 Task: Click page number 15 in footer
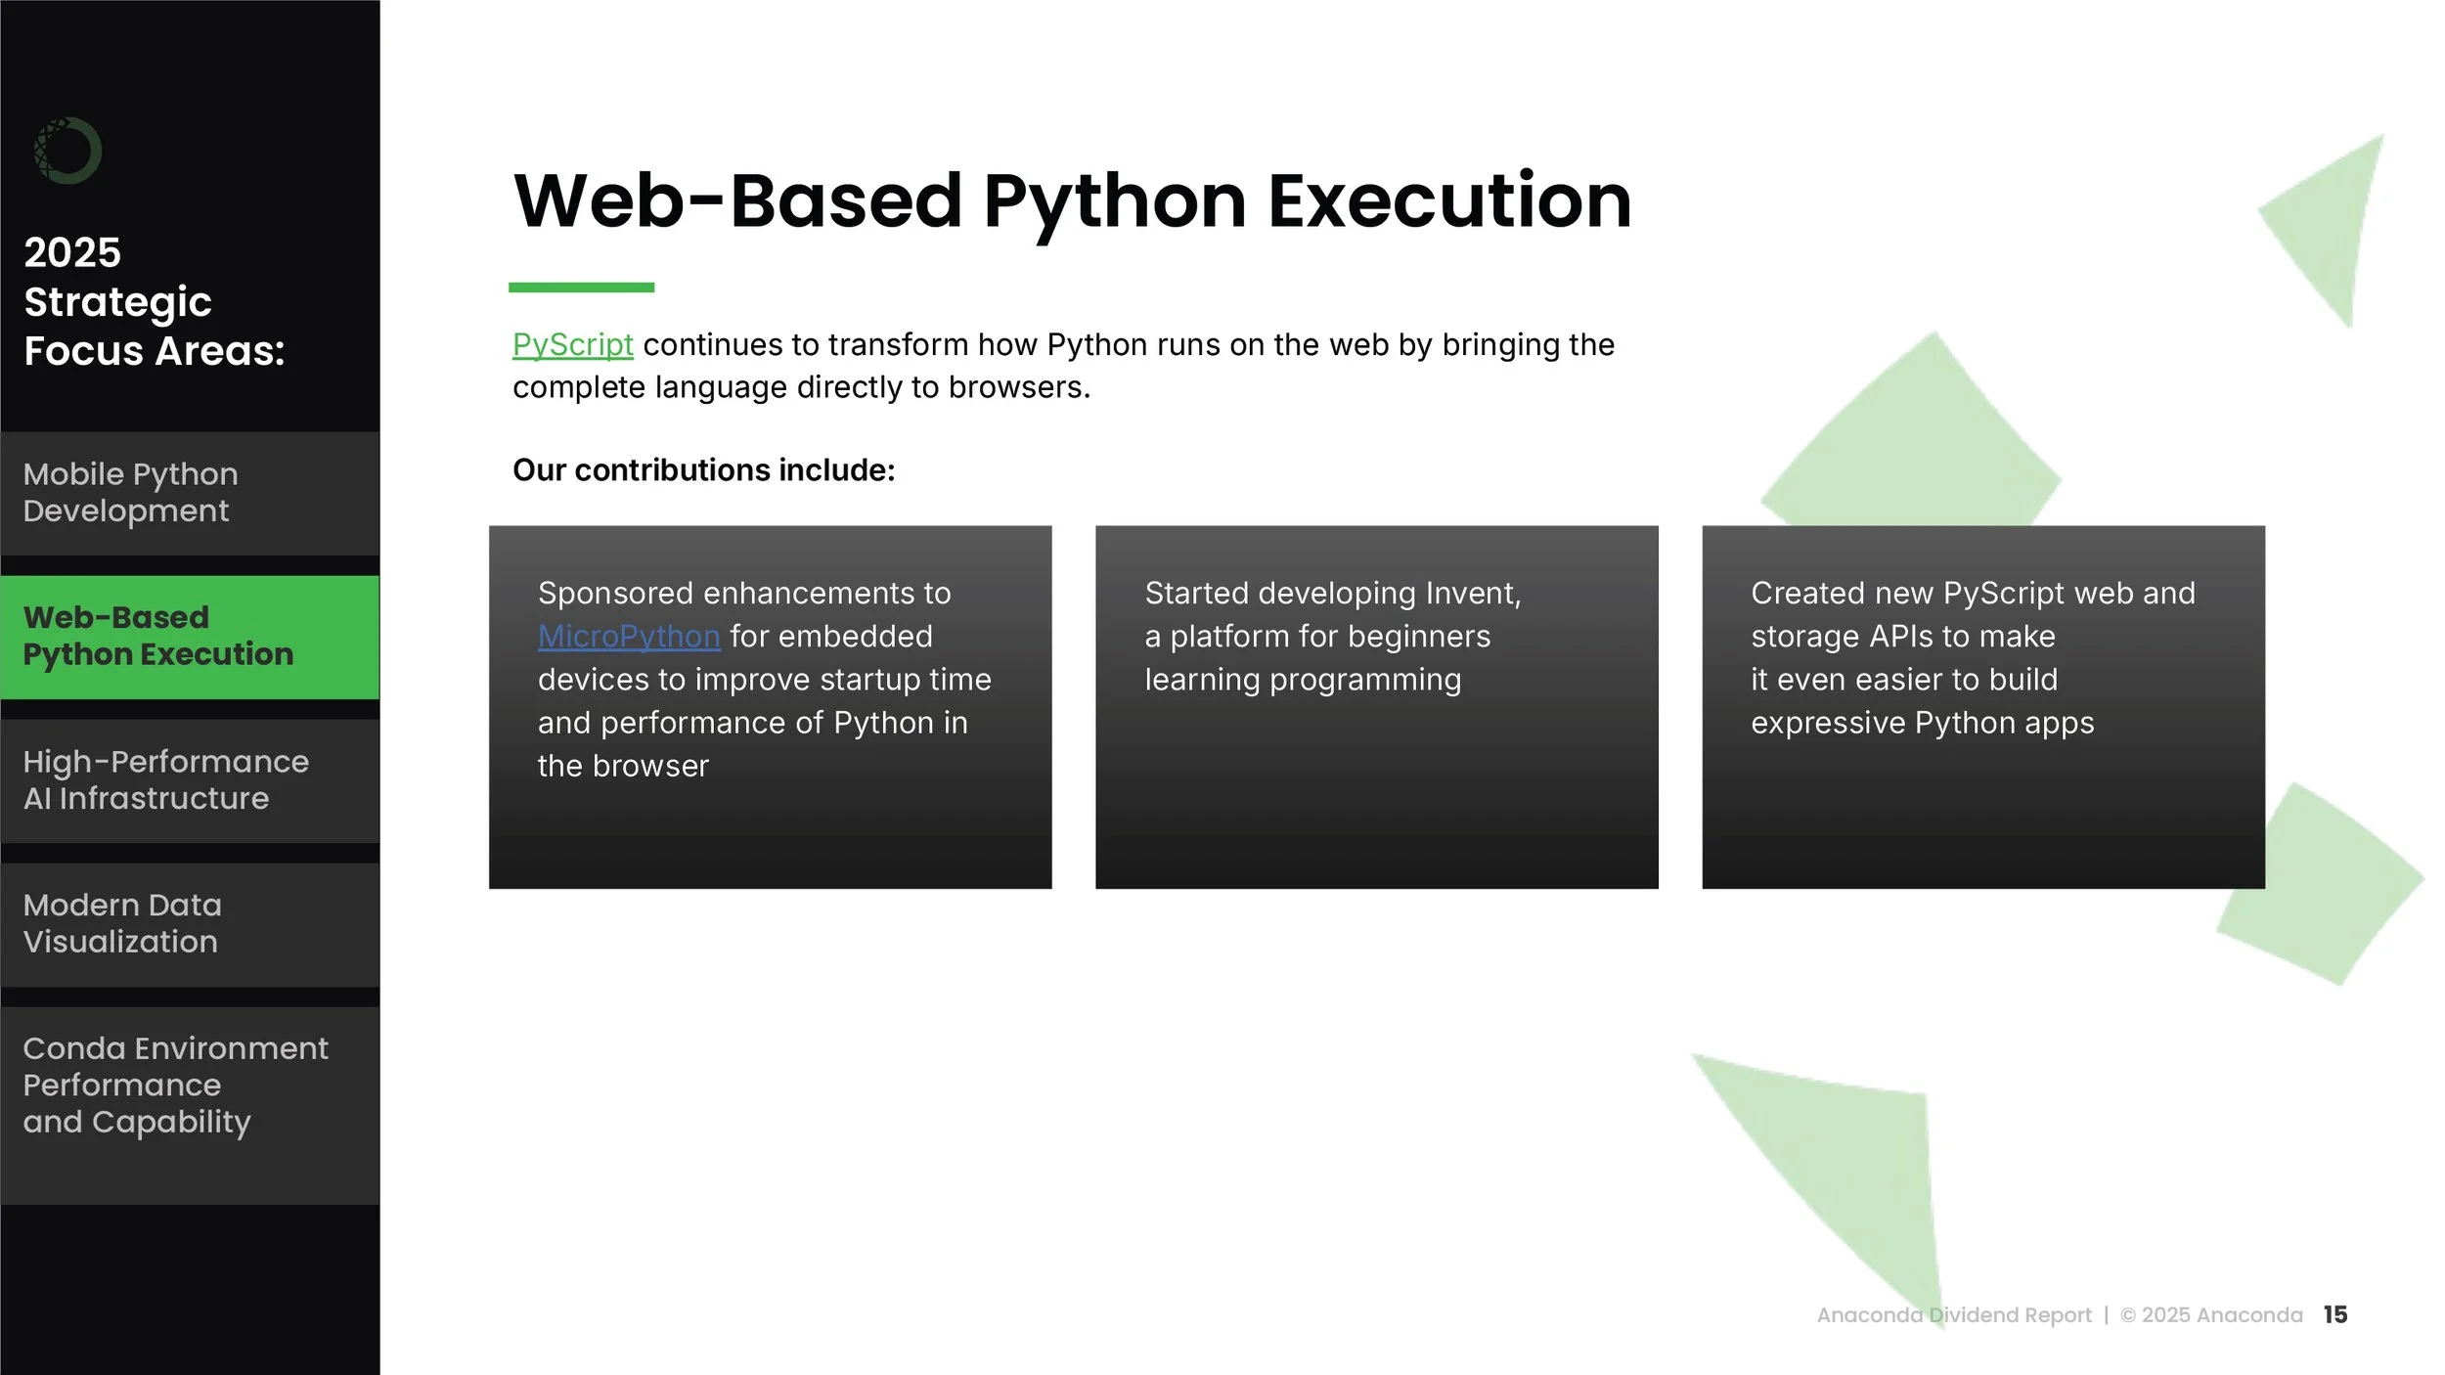click(x=2335, y=1315)
